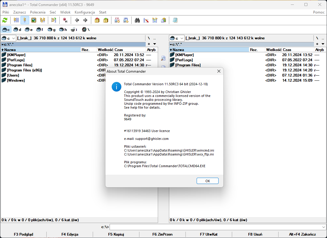327x238 pixels.
Task: Click F7 UtwKat button
Action: click(209, 234)
